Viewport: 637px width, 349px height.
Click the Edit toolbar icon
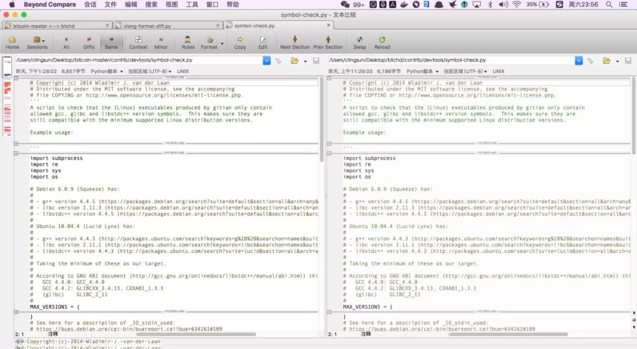click(263, 43)
